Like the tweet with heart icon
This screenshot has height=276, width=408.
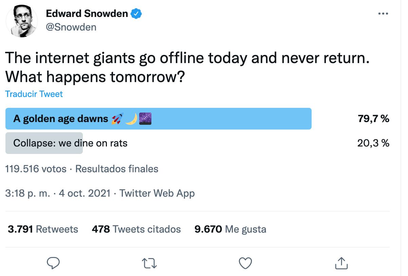pos(245,263)
